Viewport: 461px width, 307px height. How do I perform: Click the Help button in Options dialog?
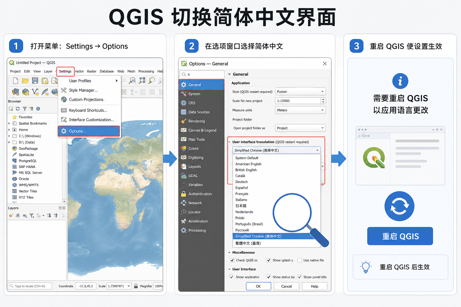coord(315,286)
